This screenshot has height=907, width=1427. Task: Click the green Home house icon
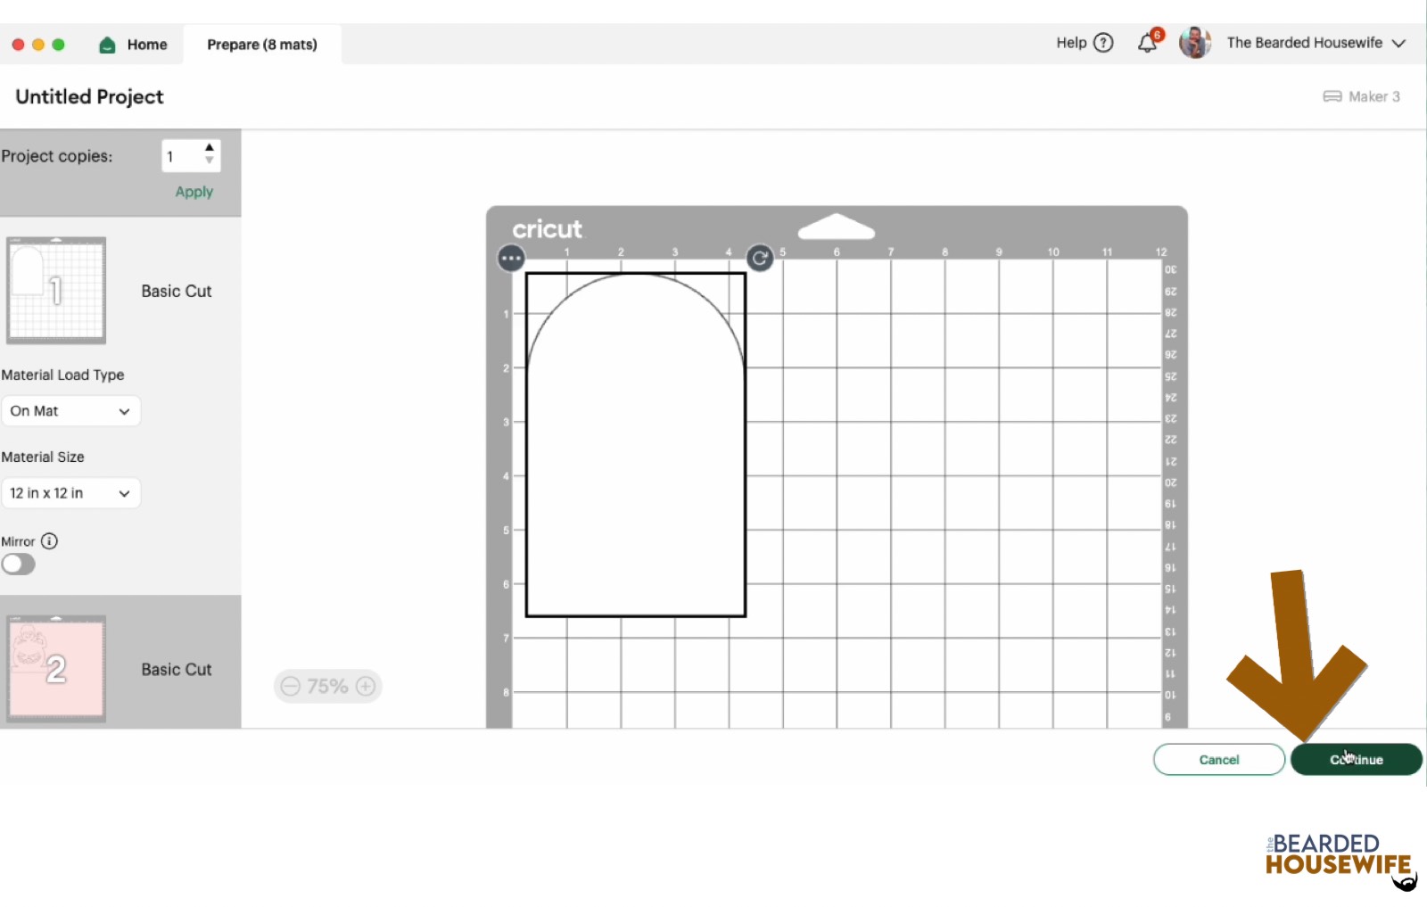[x=107, y=45]
